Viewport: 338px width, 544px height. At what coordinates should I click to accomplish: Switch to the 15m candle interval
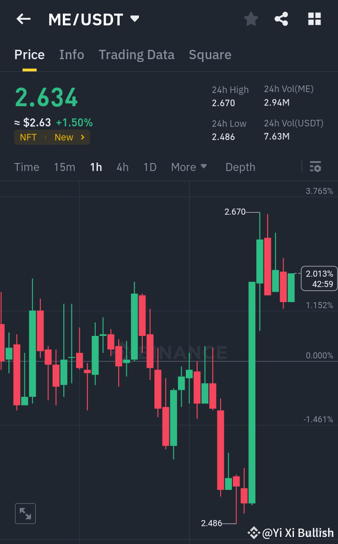coord(64,167)
